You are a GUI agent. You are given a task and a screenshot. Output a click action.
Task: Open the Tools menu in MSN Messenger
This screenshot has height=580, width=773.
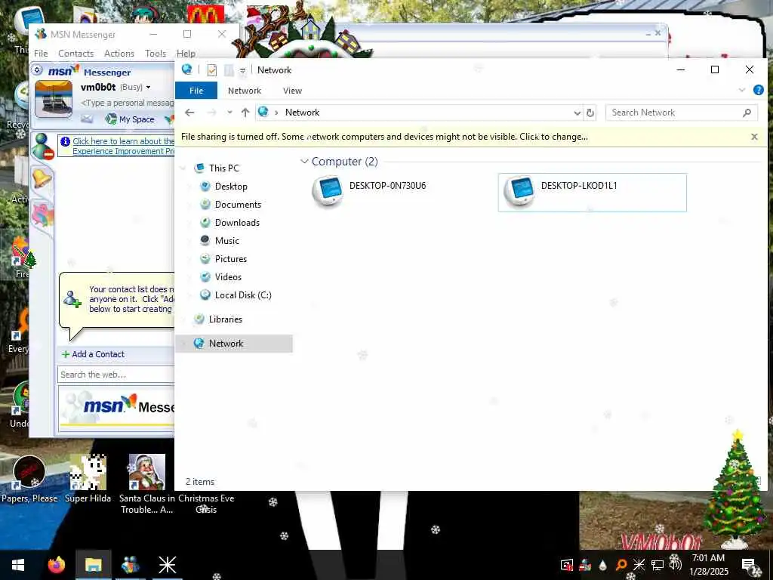click(x=156, y=54)
